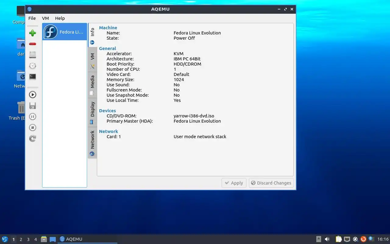This screenshot has width=390, height=244.
Task: Click the 'Fedora Linux Evolution' machine name value
Action: click(197, 33)
